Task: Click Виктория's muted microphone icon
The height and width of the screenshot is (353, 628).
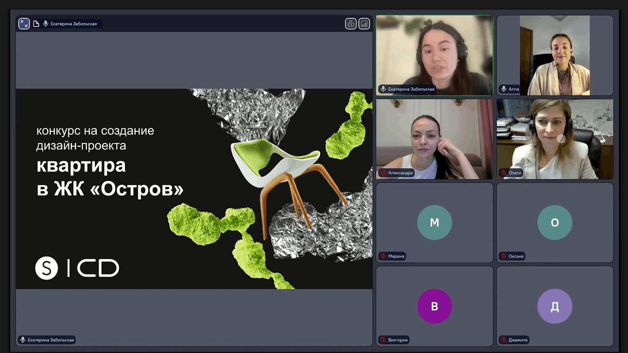Action: tap(383, 340)
